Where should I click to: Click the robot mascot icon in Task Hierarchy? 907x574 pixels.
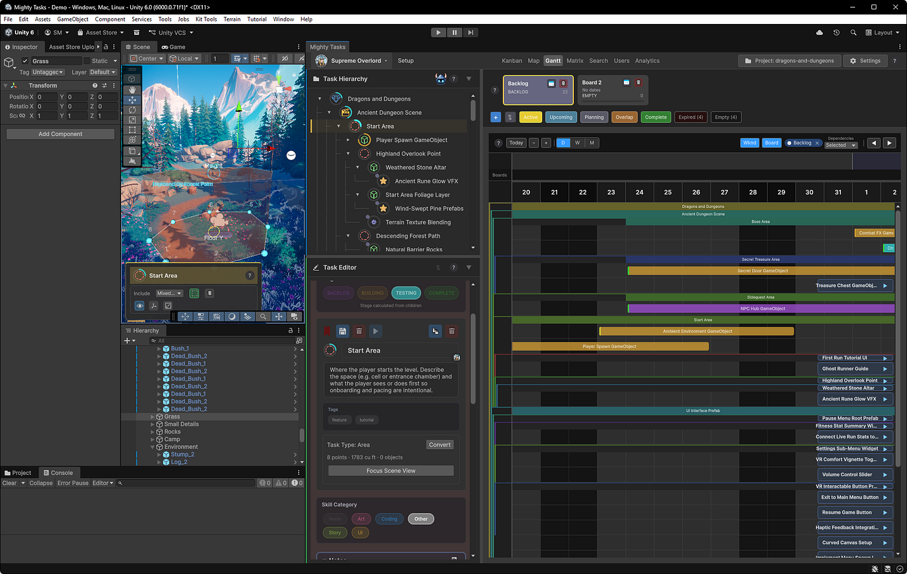(441, 79)
